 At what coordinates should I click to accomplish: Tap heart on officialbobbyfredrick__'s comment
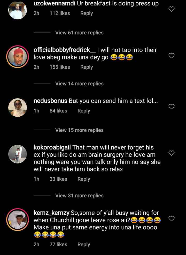pyautogui.click(x=172, y=56)
